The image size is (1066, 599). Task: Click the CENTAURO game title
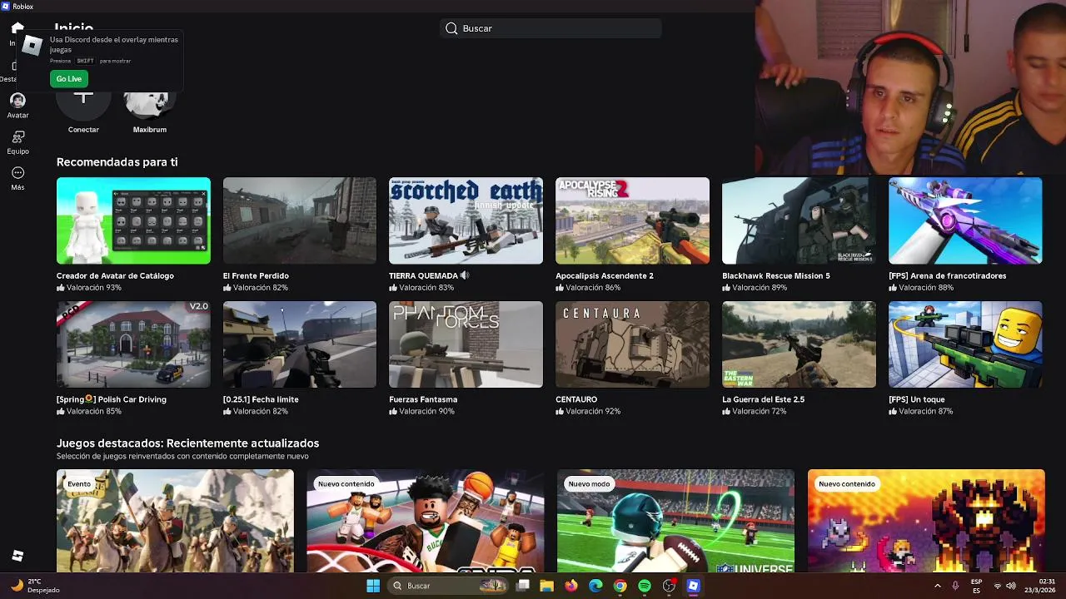click(576, 399)
